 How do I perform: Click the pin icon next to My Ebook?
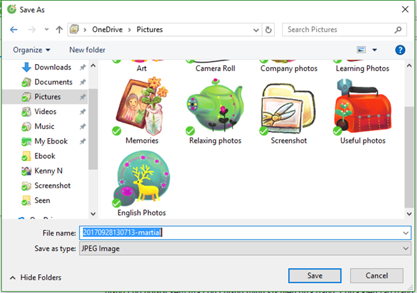click(83, 141)
